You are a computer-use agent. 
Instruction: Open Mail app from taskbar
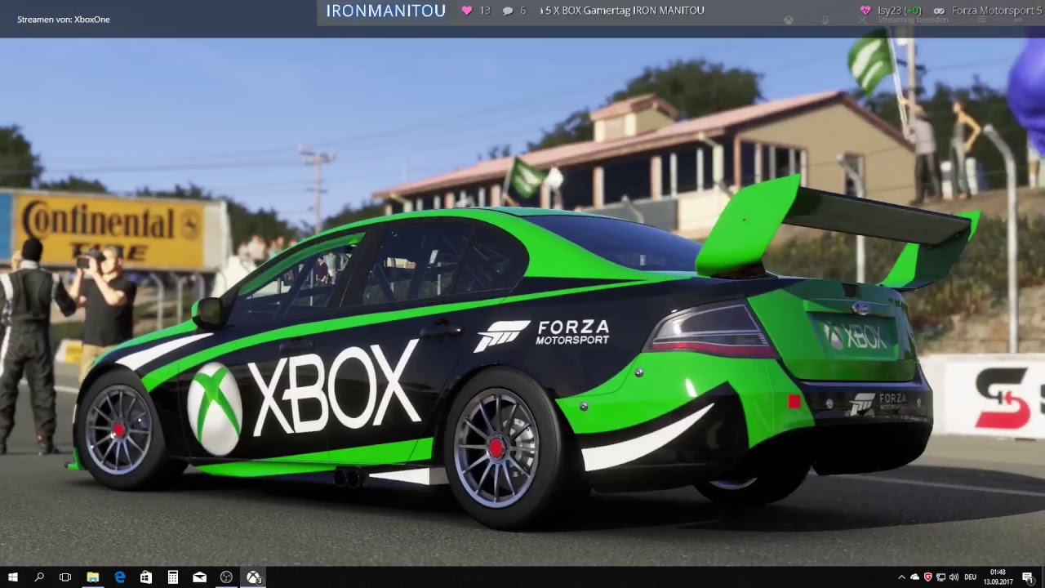click(x=199, y=577)
